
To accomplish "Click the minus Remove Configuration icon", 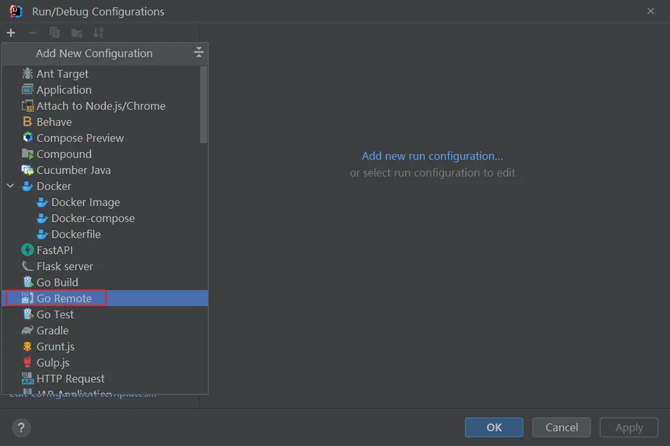I will point(33,33).
